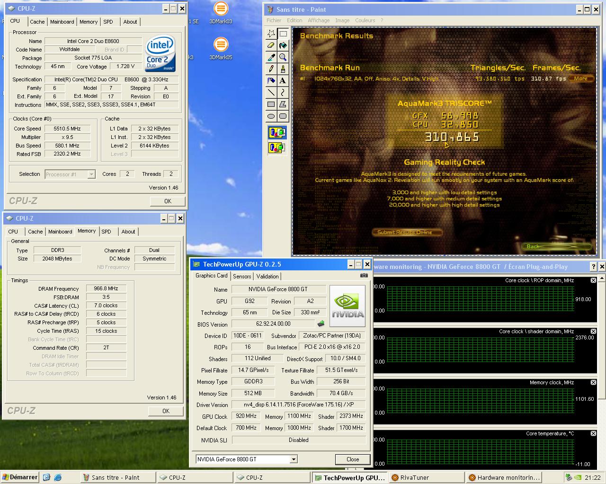Image resolution: width=606 pixels, height=484 pixels.
Task: Close the Core clock shader domain graph
Action: [x=593, y=331]
